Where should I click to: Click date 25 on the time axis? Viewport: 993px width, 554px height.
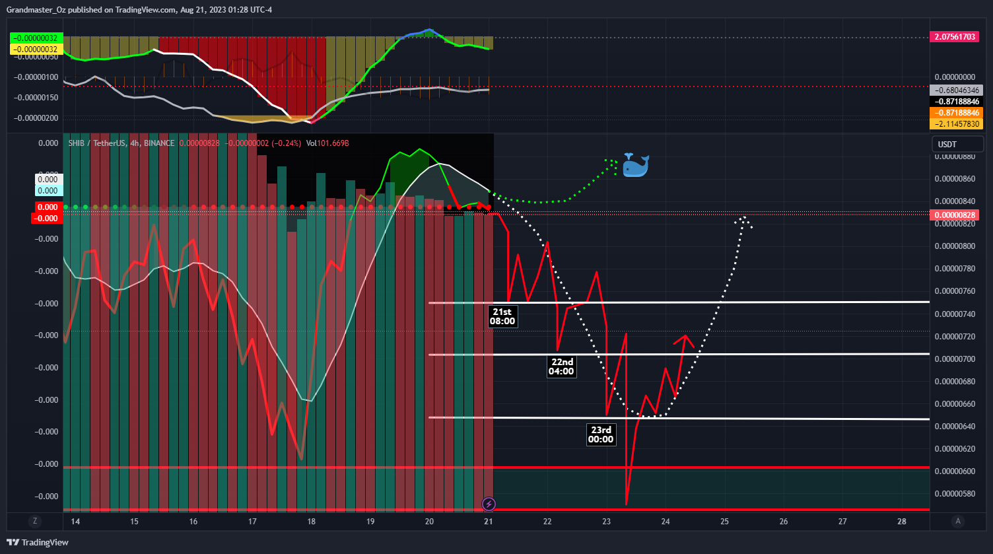tap(724, 521)
